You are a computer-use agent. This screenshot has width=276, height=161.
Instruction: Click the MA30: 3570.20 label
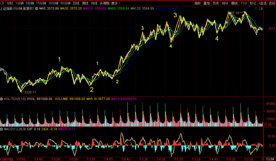click(x=71, y=8)
